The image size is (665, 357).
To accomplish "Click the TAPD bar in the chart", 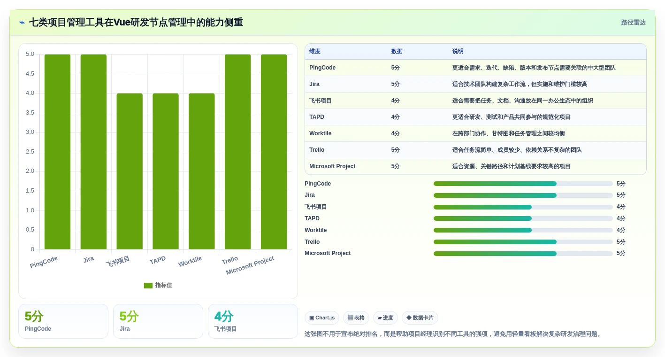I will 166,171.
